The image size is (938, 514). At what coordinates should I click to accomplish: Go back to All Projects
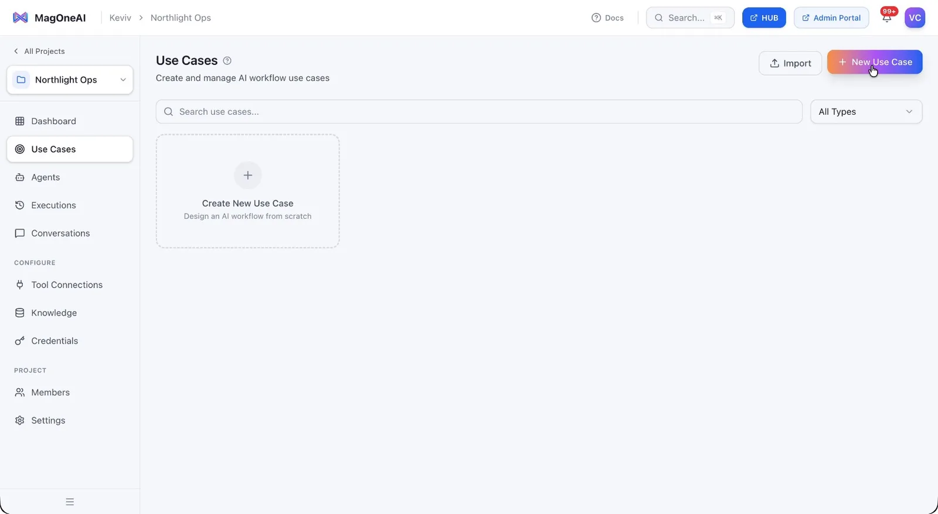(x=39, y=51)
